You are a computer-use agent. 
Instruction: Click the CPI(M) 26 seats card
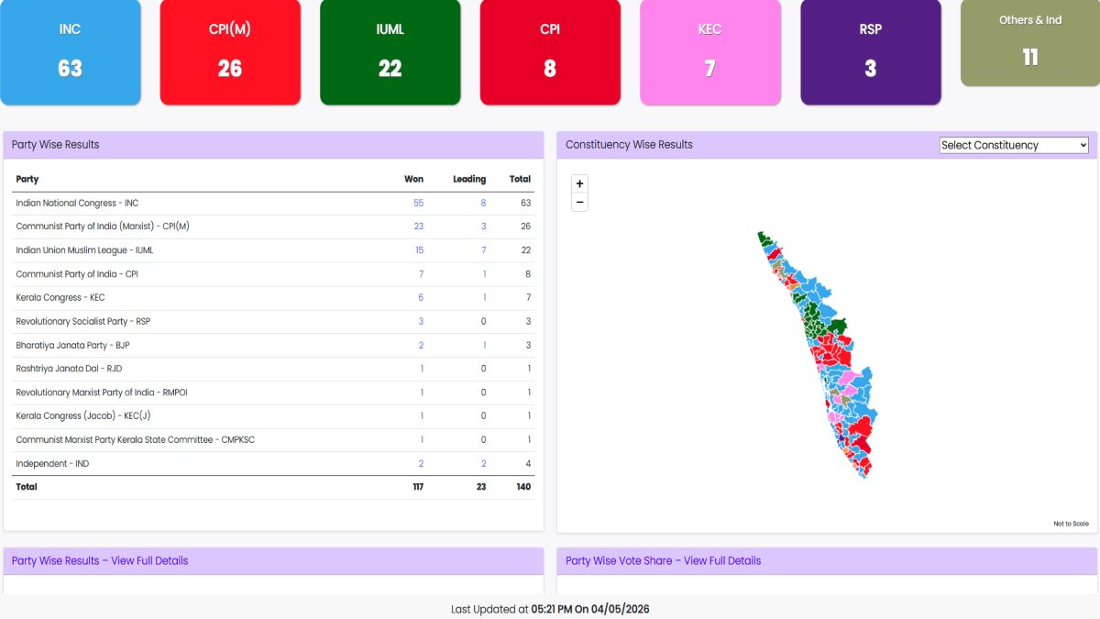click(x=230, y=52)
